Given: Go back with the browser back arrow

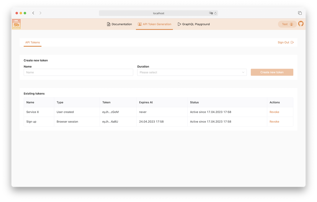Looking at the screenshot, I should [x=33, y=13].
